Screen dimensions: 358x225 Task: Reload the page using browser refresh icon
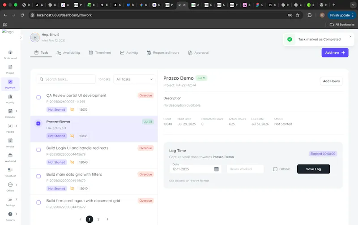click(22, 15)
